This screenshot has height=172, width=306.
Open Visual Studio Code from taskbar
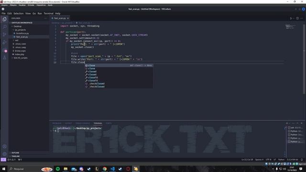112,169
